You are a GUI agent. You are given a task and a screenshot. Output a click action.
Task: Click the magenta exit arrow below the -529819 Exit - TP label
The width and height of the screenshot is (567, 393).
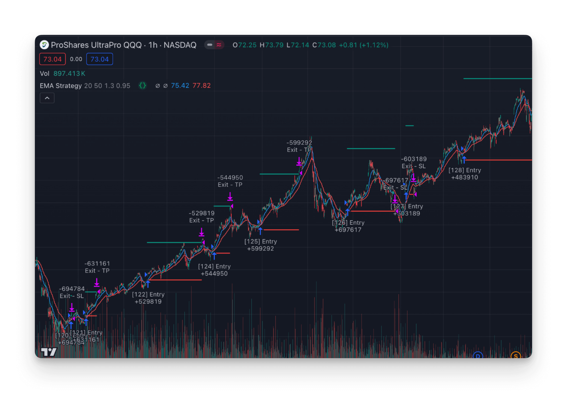(202, 232)
